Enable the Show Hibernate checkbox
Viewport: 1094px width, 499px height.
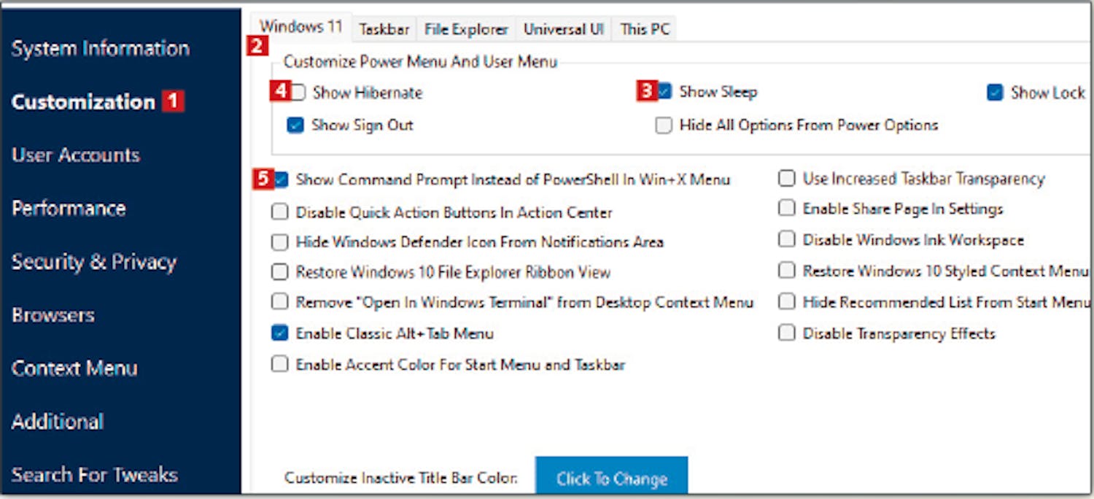[x=299, y=93]
